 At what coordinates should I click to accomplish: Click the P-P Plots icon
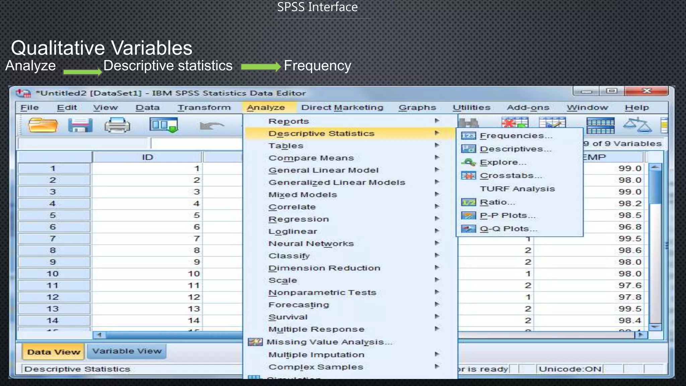tap(468, 215)
